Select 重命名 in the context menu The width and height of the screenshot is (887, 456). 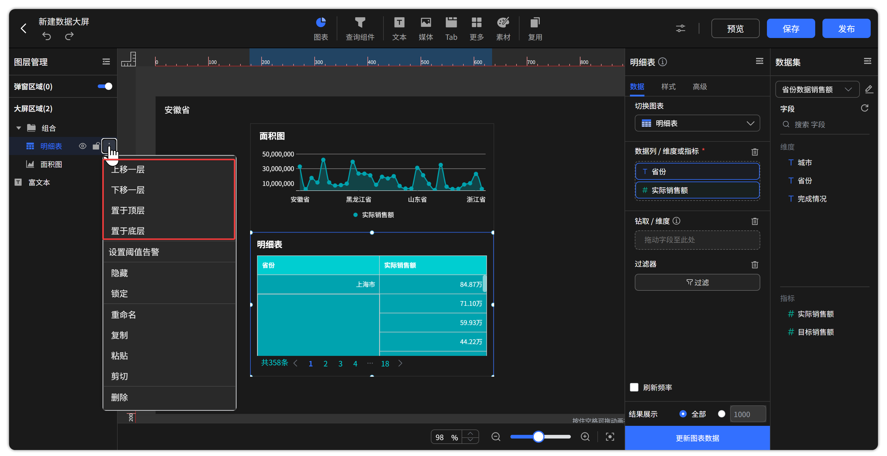(x=124, y=315)
